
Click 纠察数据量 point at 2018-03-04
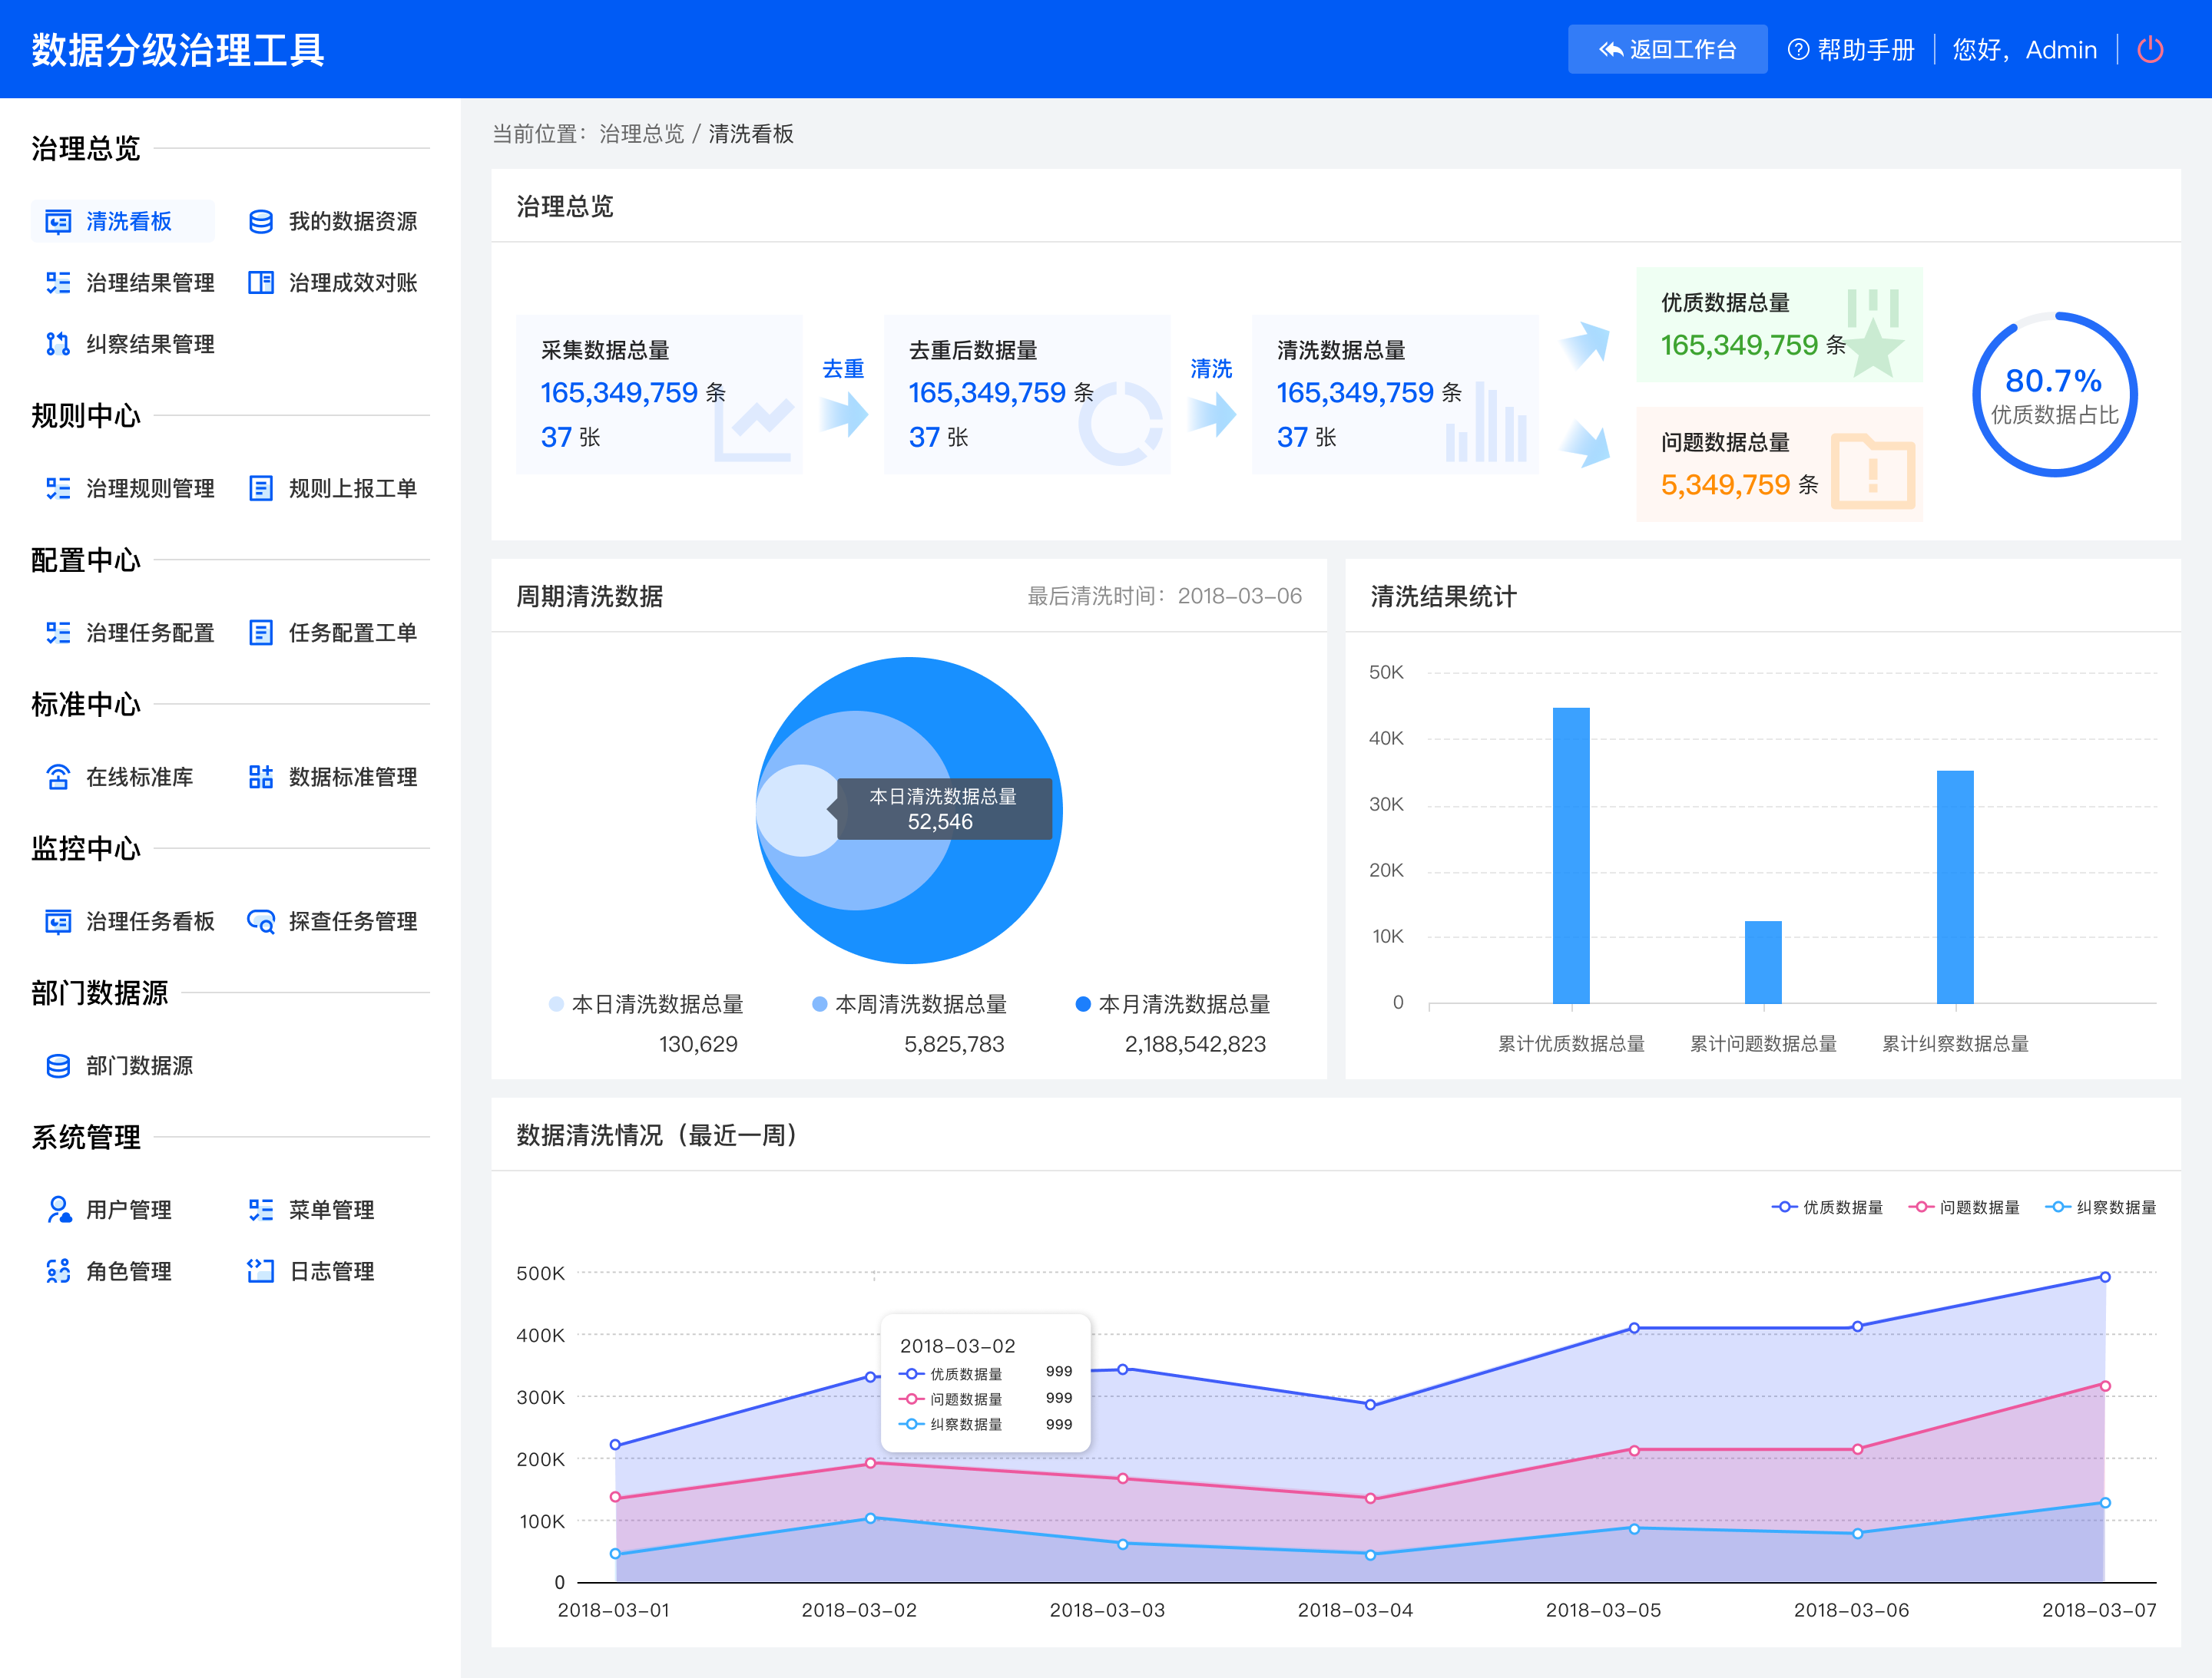pyautogui.click(x=1370, y=1555)
